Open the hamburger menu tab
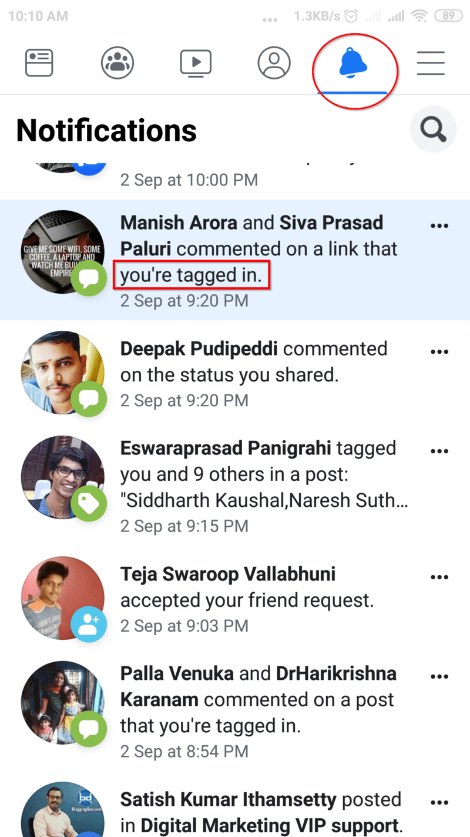 tap(431, 62)
